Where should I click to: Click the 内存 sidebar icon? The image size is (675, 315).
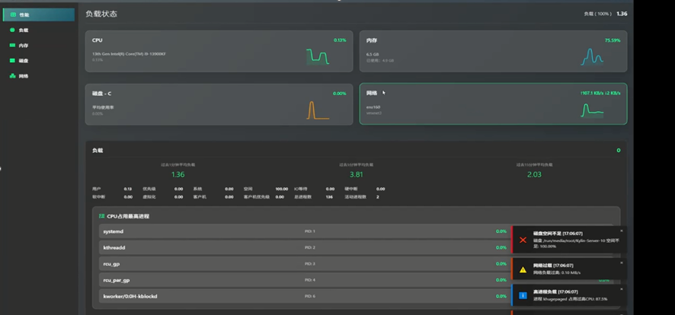pyautogui.click(x=12, y=46)
